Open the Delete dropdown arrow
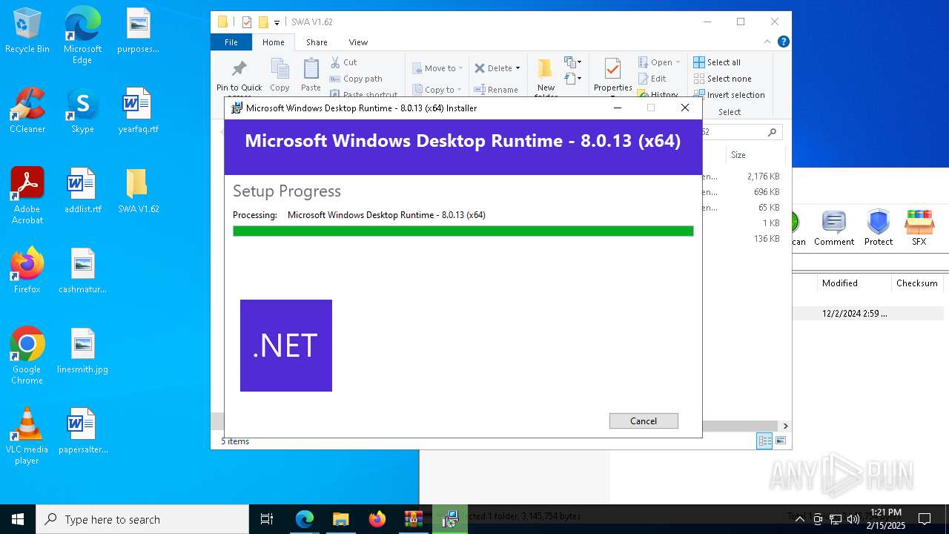The width and height of the screenshot is (949, 534). coord(518,68)
